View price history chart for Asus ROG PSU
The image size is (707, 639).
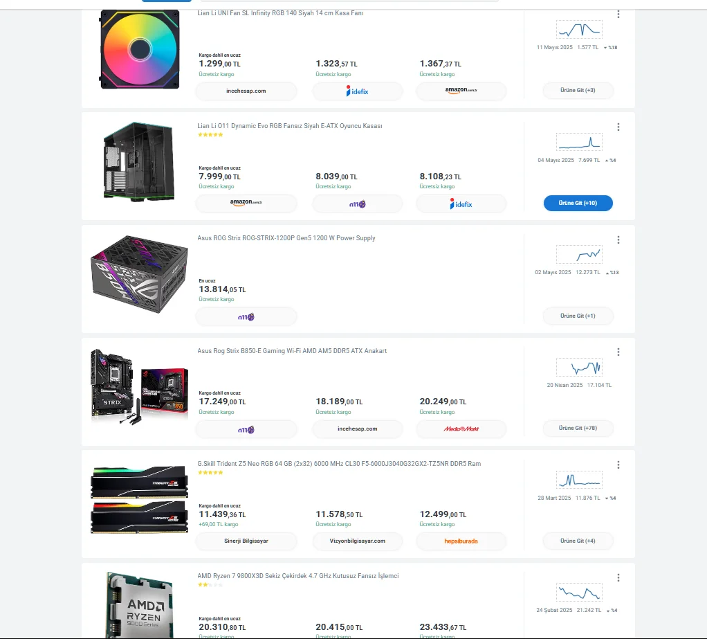(579, 255)
